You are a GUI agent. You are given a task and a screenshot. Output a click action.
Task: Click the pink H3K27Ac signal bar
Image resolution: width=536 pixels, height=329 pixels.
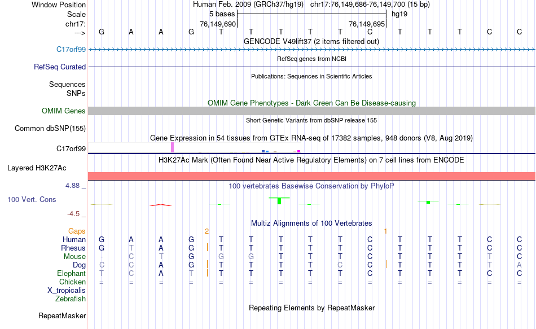pyautogui.click(x=312, y=176)
